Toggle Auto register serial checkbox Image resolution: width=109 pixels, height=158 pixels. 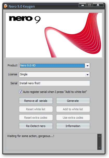pos(21,92)
